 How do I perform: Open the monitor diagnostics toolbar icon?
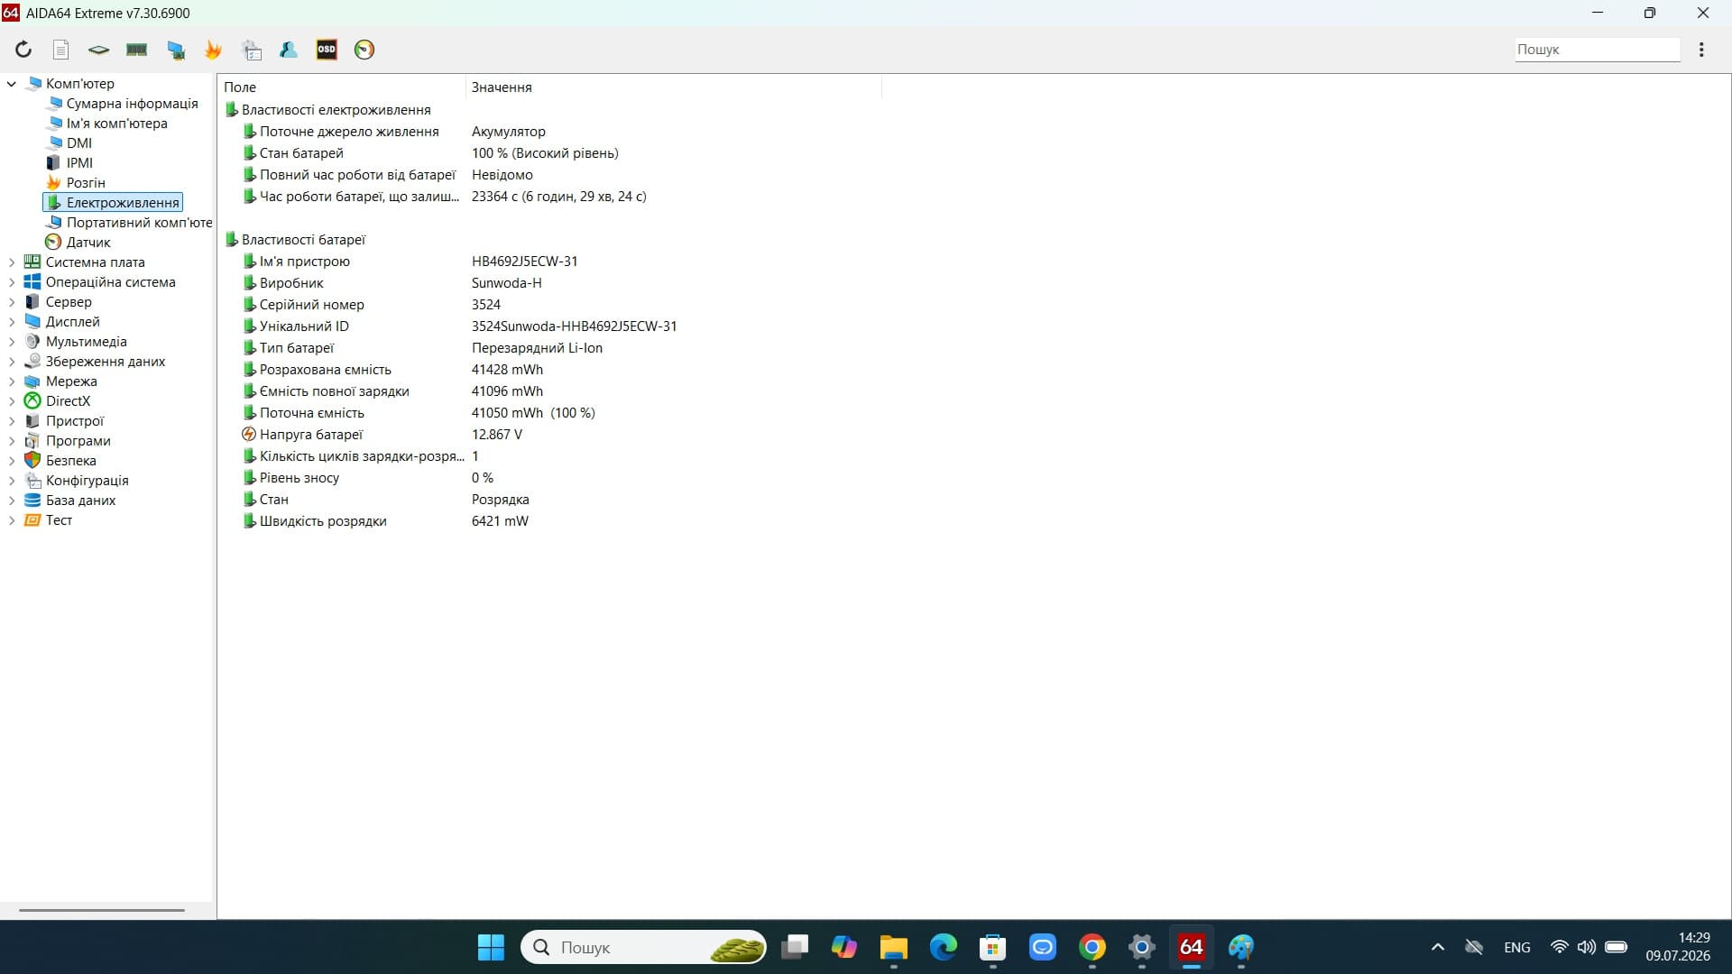tap(176, 50)
